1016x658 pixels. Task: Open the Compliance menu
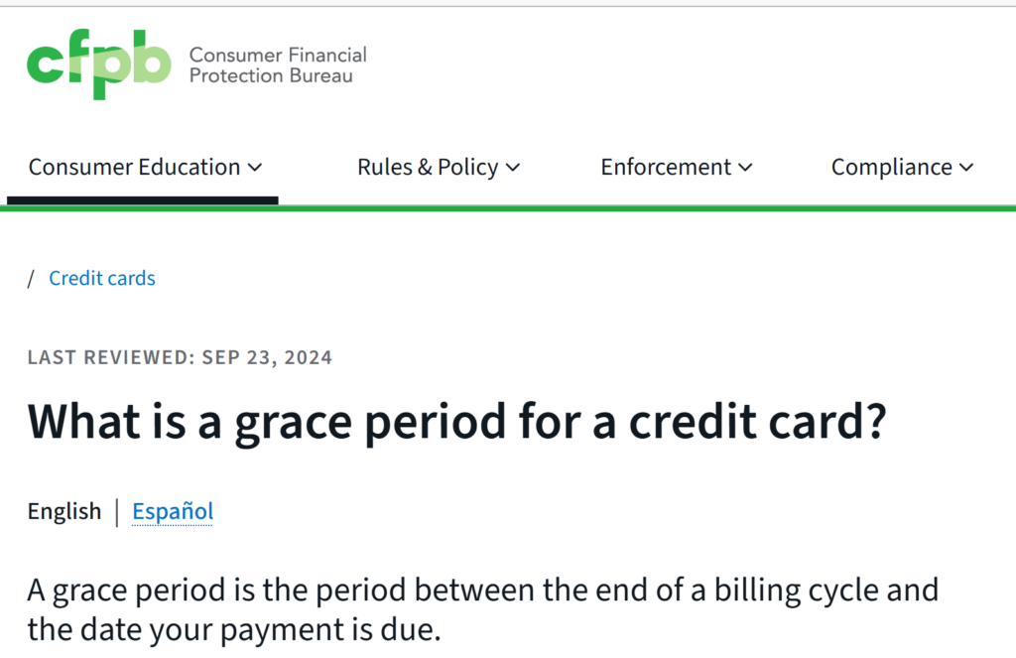pos(891,168)
